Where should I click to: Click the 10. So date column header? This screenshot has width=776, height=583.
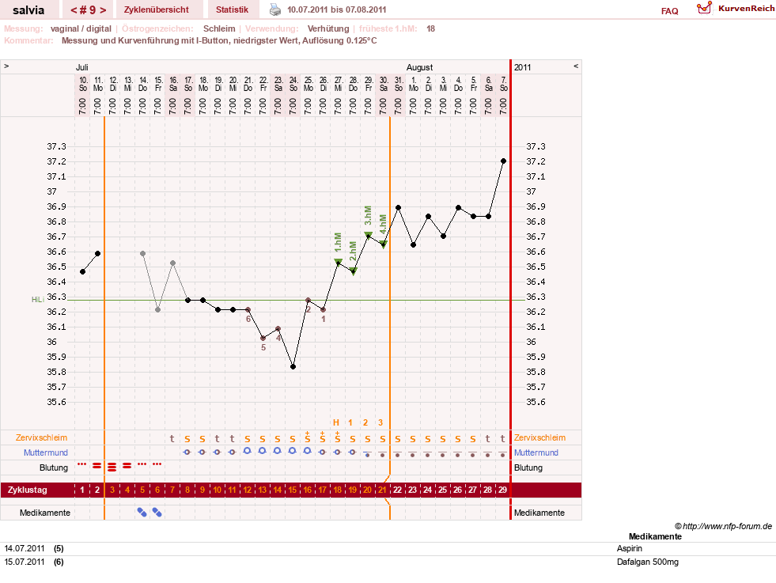coord(82,84)
